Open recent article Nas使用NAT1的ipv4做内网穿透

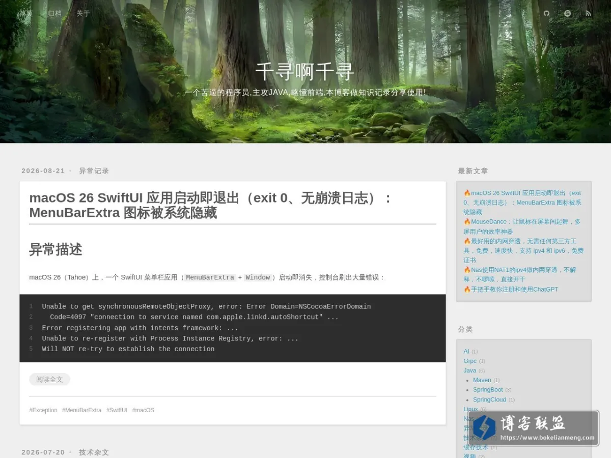[520, 274]
